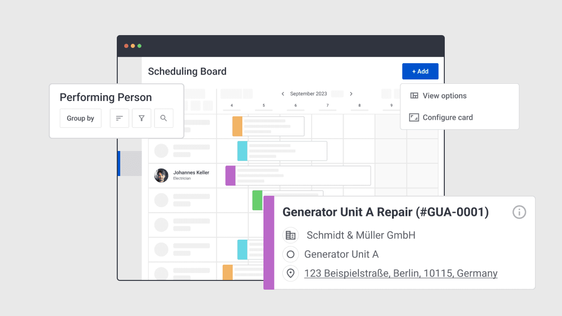Screen dimensions: 562x316
Task: Choose Configure card from the menu
Action: coord(447,117)
